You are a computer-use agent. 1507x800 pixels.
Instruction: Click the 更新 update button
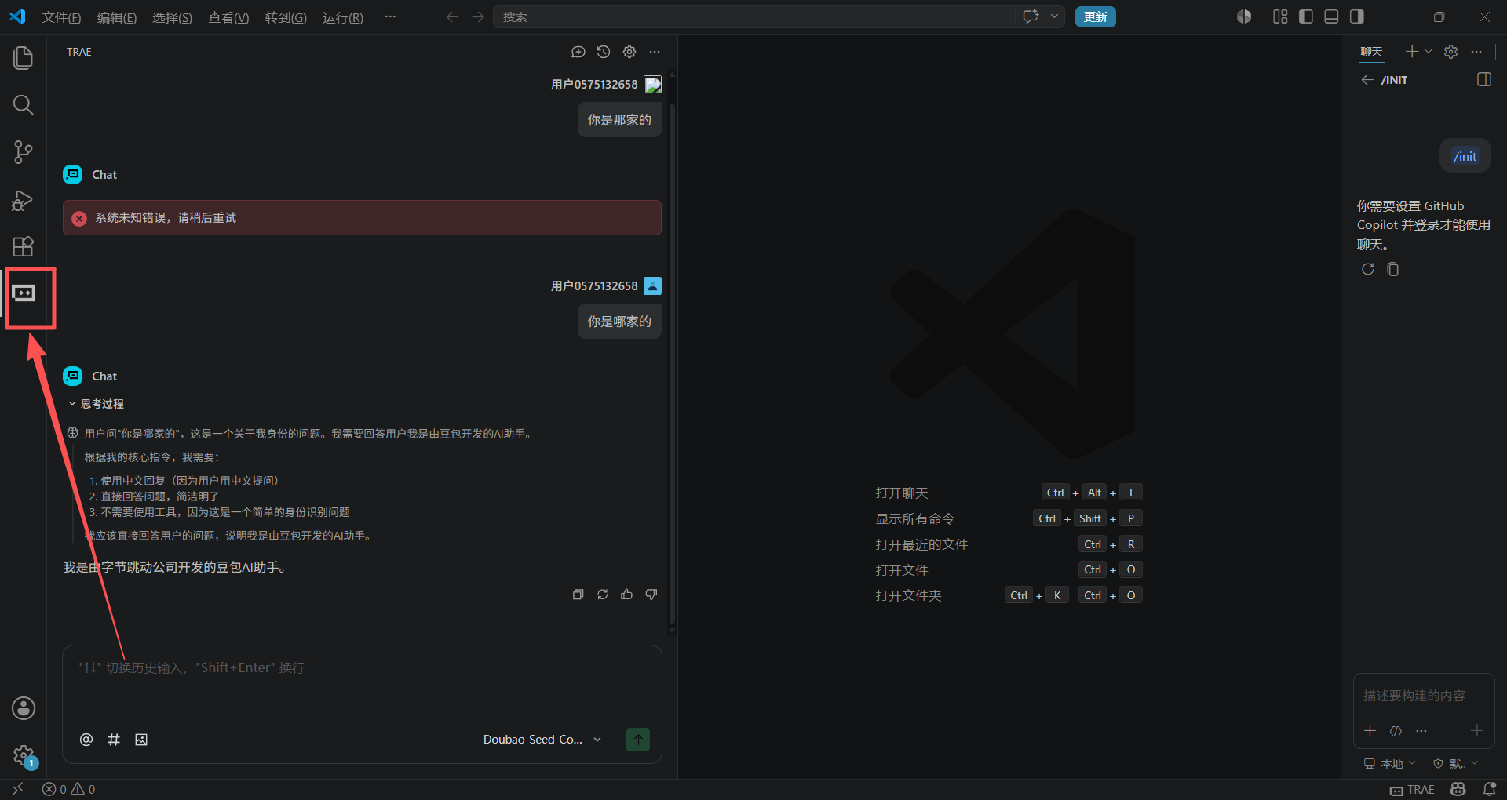pyautogui.click(x=1095, y=16)
